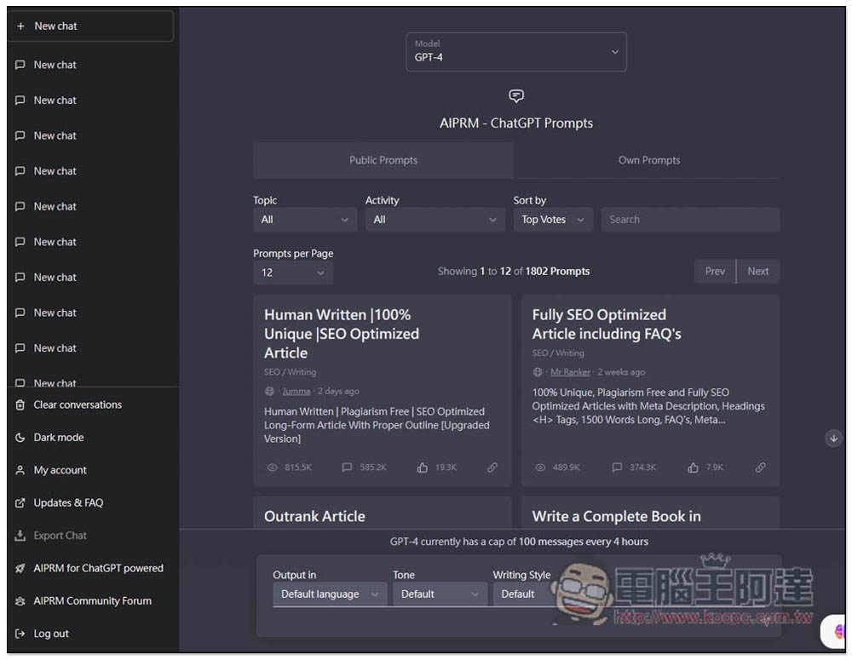Click the comments icon showing 585.2K
852x660 pixels.
[x=347, y=468]
